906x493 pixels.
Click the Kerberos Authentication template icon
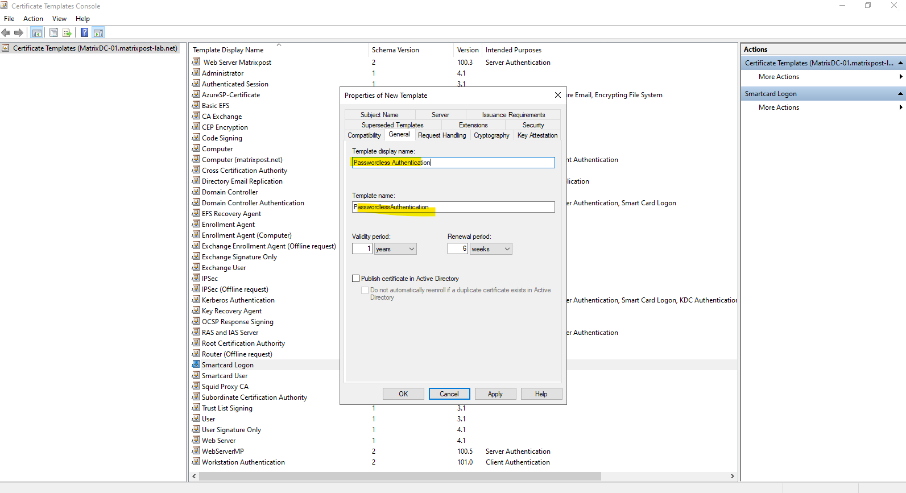196,300
